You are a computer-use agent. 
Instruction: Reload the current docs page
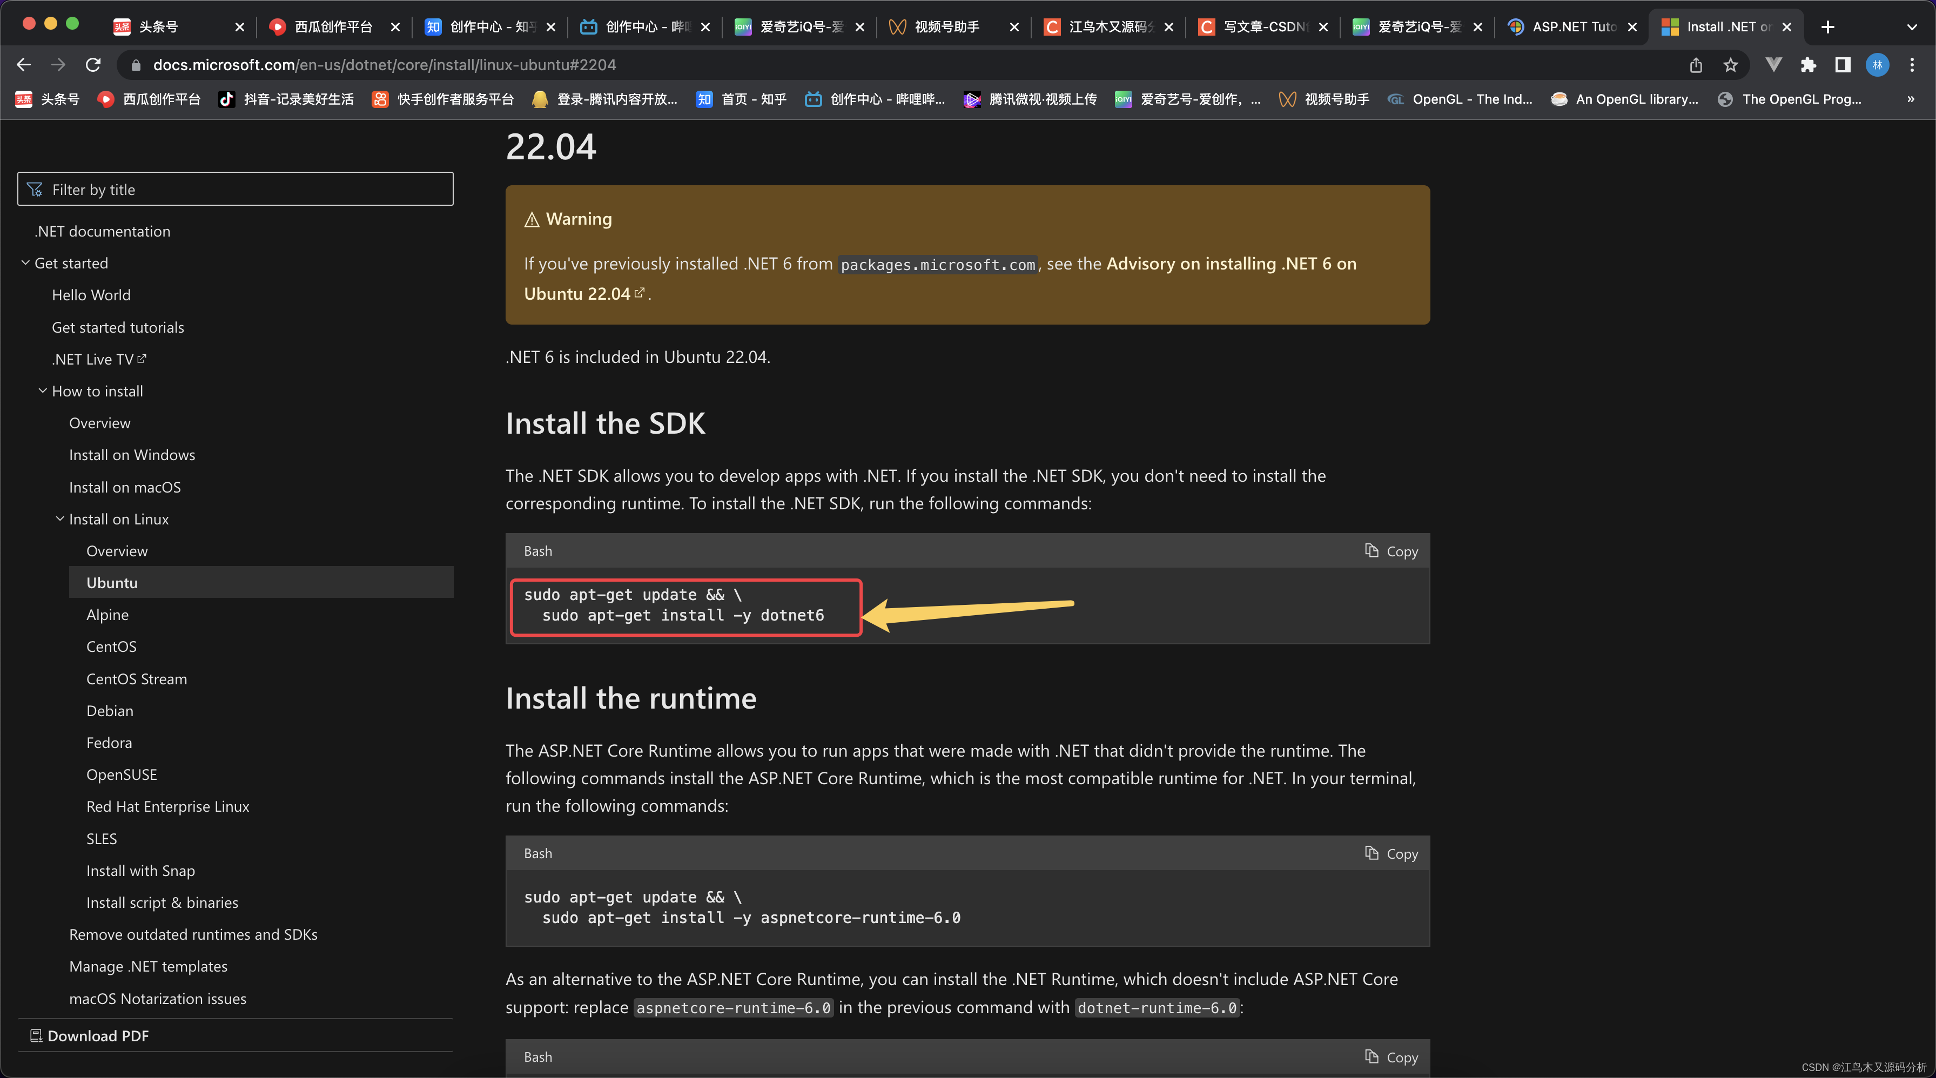click(92, 65)
